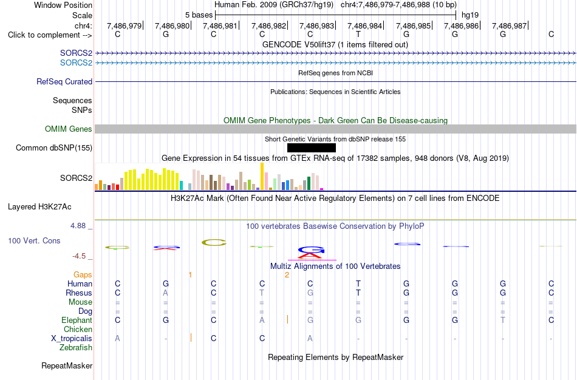Click the hg19 label beside the scale
The image size is (577, 380).
pos(470,15)
